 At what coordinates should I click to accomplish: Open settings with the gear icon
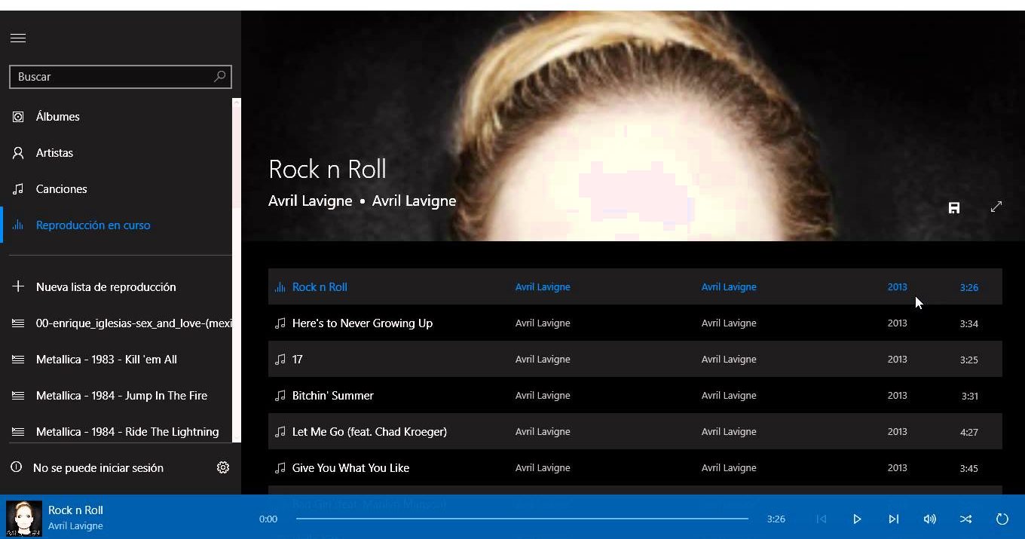(x=223, y=467)
